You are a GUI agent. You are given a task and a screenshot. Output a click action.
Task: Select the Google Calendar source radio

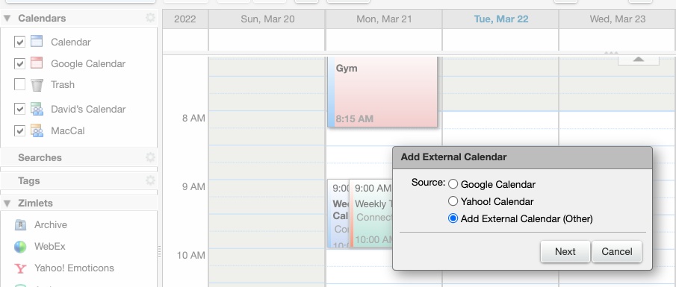click(x=453, y=184)
